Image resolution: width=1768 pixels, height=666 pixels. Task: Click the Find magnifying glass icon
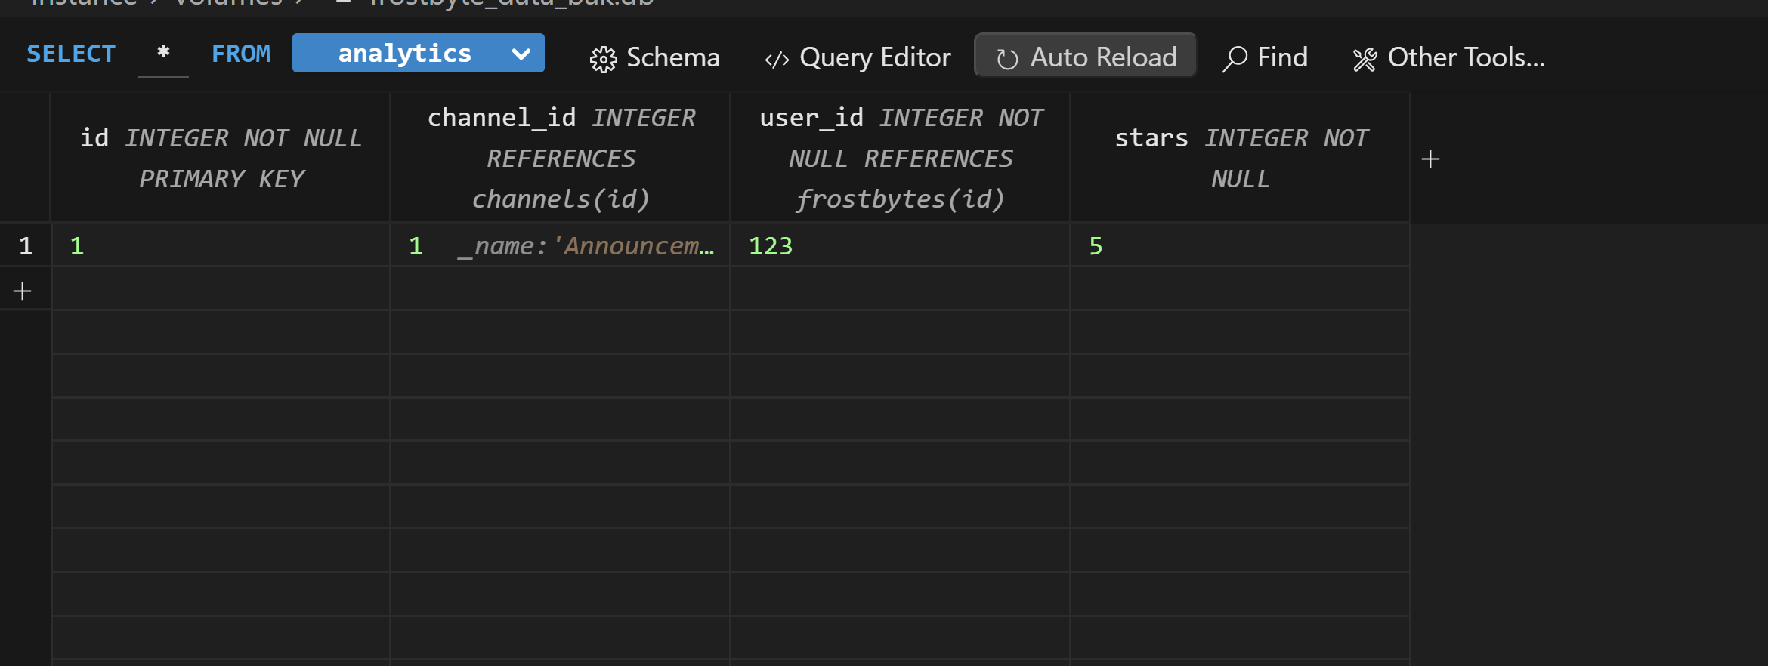[x=1235, y=59]
